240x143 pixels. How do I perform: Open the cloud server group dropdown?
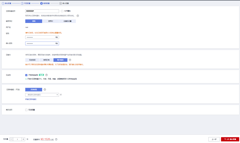coord(42,95)
